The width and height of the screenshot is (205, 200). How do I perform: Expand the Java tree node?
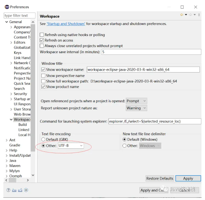7,161
